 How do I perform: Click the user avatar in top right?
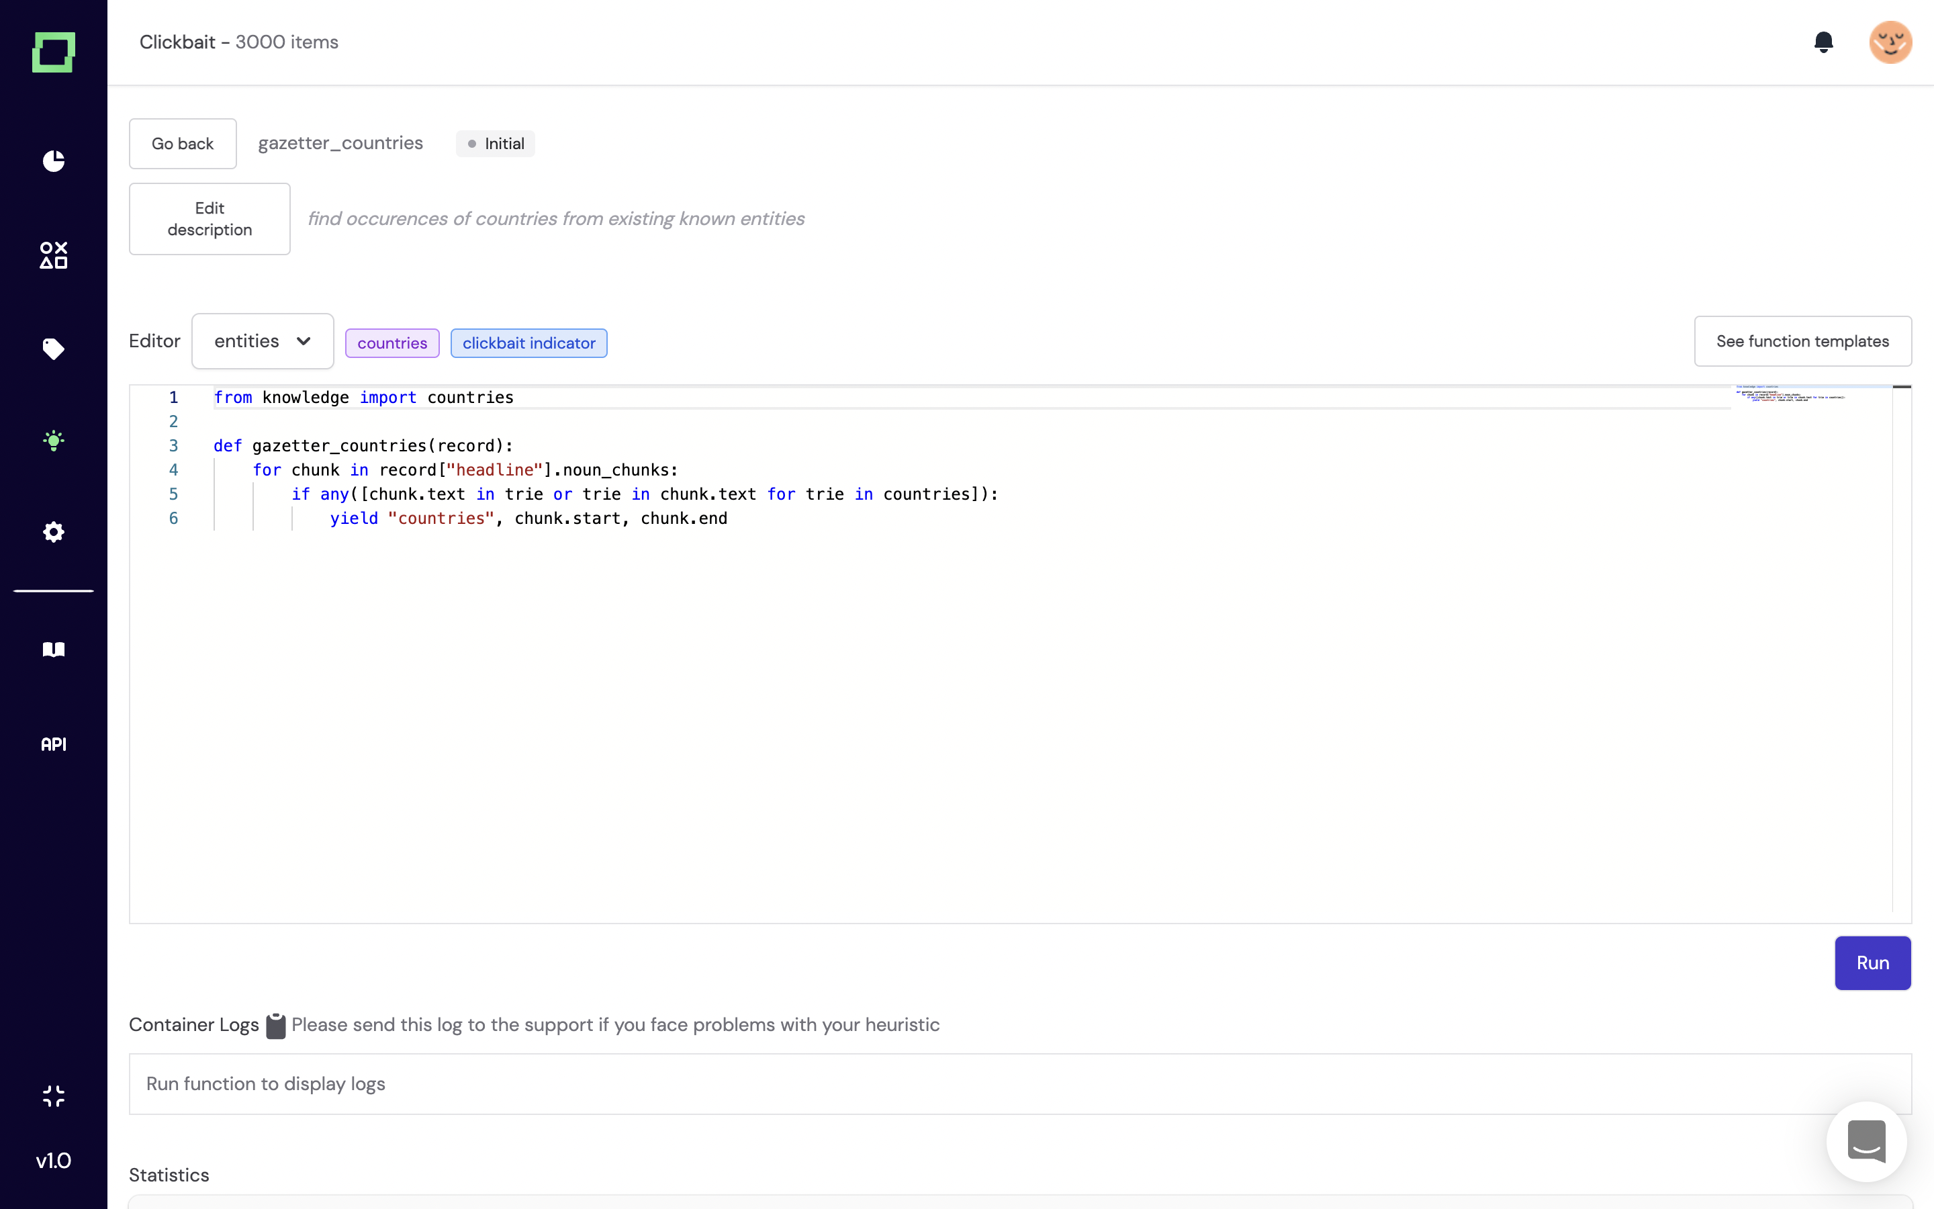(x=1889, y=42)
